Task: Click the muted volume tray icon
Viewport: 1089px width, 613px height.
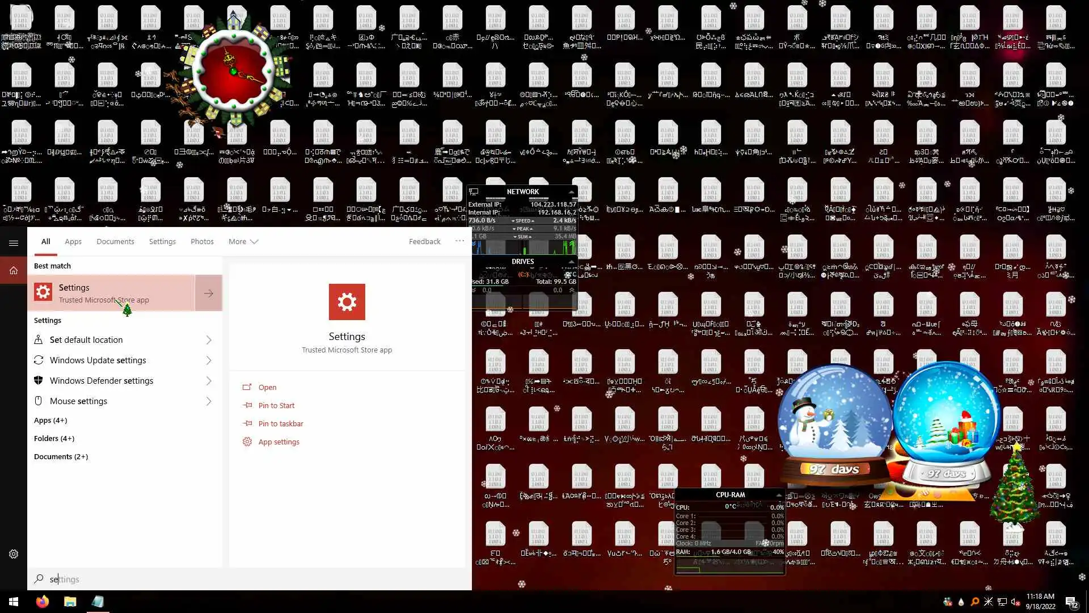Action: click(x=1015, y=602)
